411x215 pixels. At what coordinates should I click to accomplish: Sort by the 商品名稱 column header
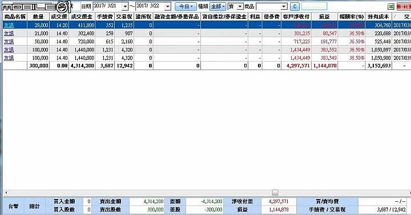tap(15, 17)
